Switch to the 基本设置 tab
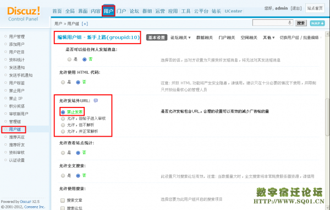 coord(157,37)
